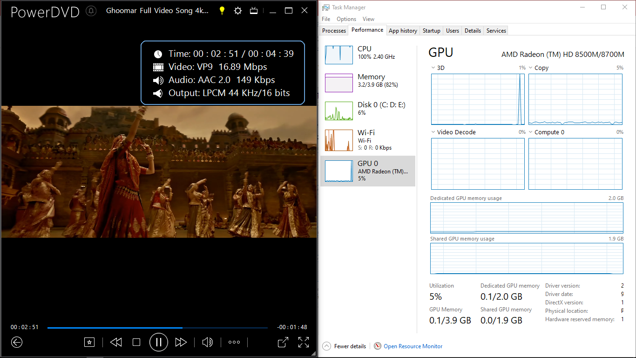Select Disk 0 in performance sidebar
This screenshot has height=358, width=636.
[368, 111]
